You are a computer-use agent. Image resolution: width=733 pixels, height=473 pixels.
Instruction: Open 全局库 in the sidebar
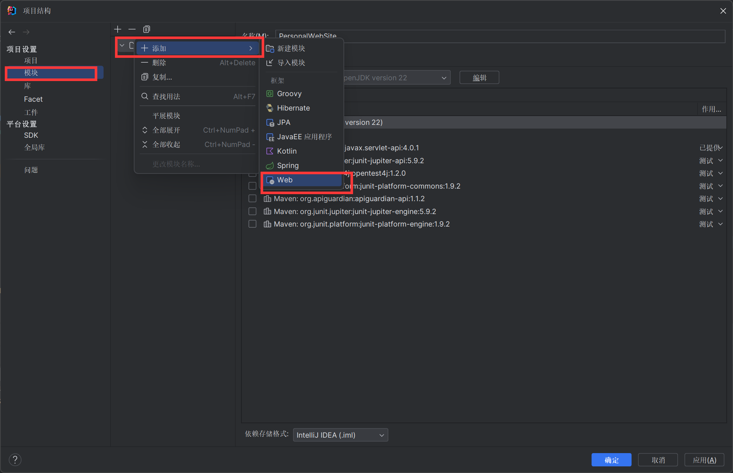pyautogui.click(x=34, y=147)
